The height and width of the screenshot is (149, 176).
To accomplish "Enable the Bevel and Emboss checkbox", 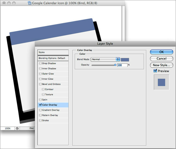I will point(40,84).
